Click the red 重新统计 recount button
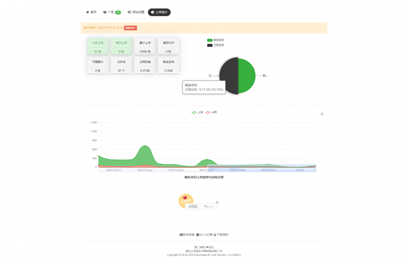Image resolution: width=408 pixels, height=259 pixels. (131, 28)
